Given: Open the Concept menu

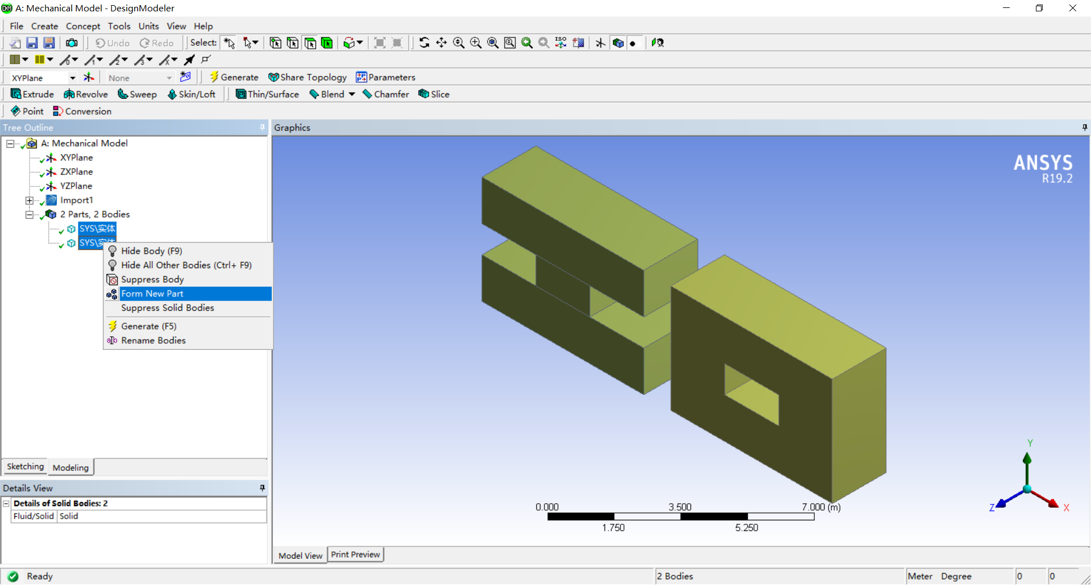Looking at the screenshot, I should [x=83, y=26].
